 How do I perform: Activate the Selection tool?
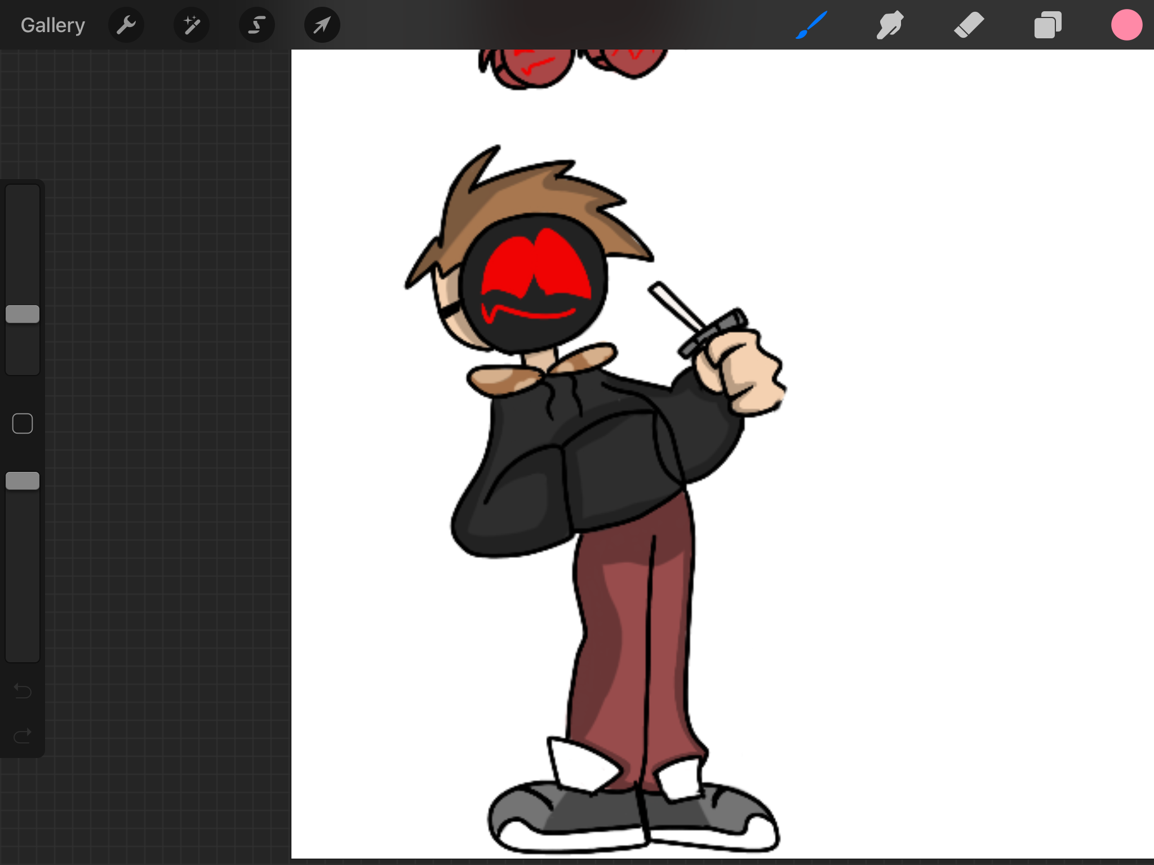pyautogui.click(x=257, y=25)
